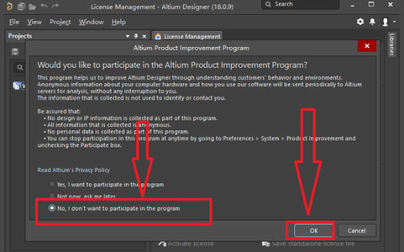The image size is (404, 252).
Task: Click the dialog heading about participation
Action: pos(172,65)
